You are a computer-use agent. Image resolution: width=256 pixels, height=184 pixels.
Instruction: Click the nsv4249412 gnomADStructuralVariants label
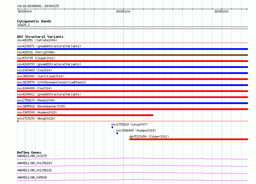coord(49,94)
